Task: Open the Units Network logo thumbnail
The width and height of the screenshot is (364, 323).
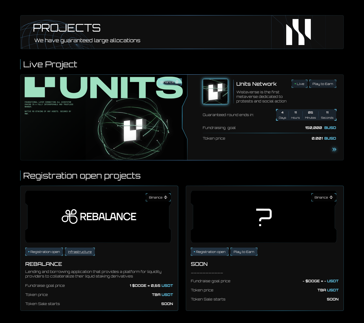Action: pos(215,92)
